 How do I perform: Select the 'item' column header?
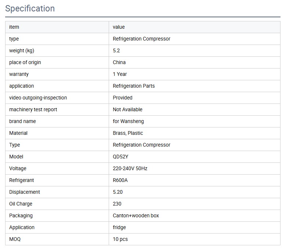point(14,27)
